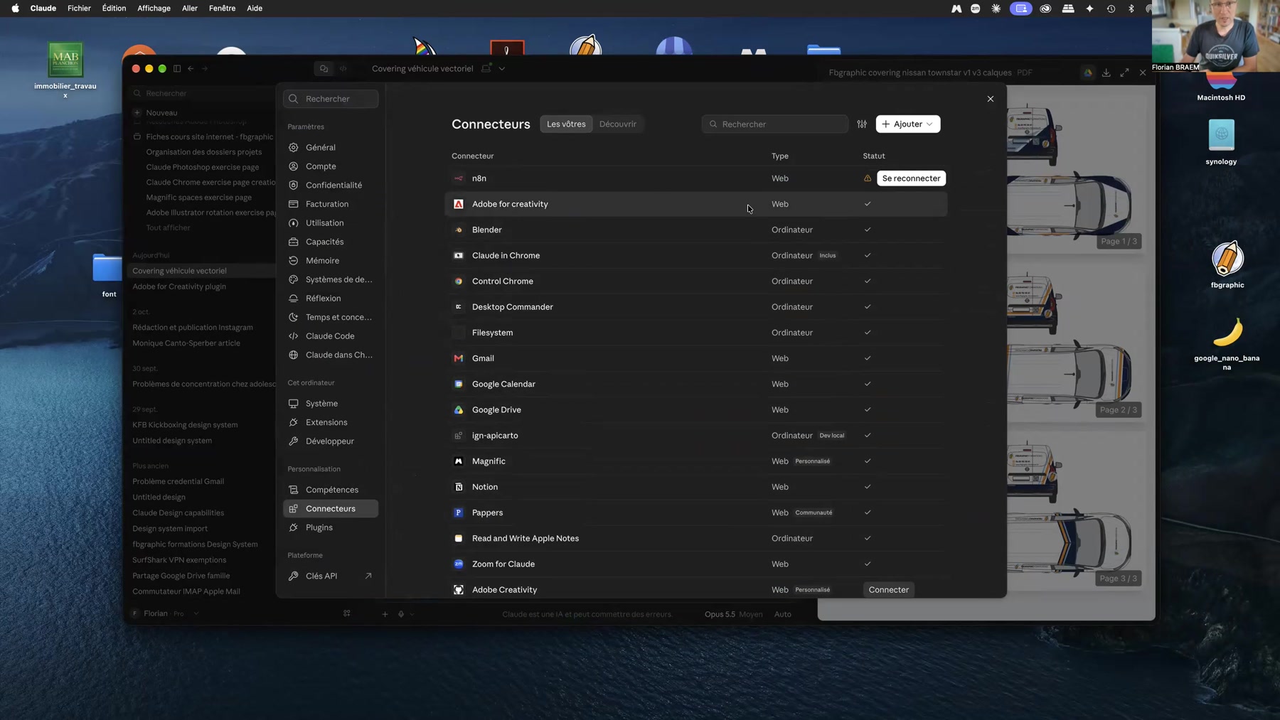Toggle the sidebar panel icon

click(x=177, y=68)
